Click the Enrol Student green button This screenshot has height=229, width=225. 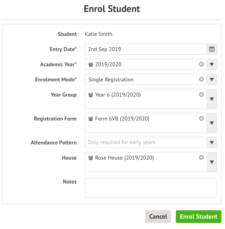(199, 217)
